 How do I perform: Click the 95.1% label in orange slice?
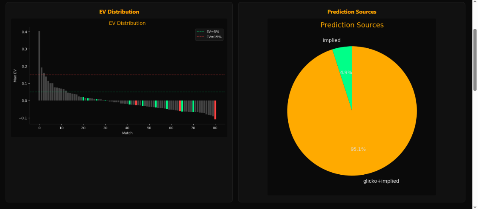coord(358,149)
